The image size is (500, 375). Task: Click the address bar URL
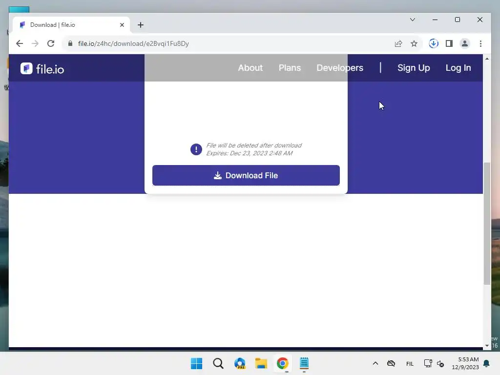click(x=133, y=43)
